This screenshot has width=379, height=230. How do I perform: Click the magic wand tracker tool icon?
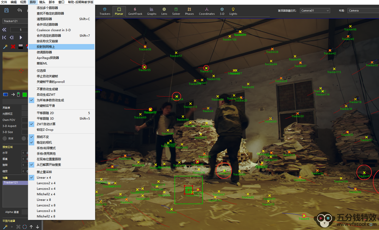(x=5, y=46)
